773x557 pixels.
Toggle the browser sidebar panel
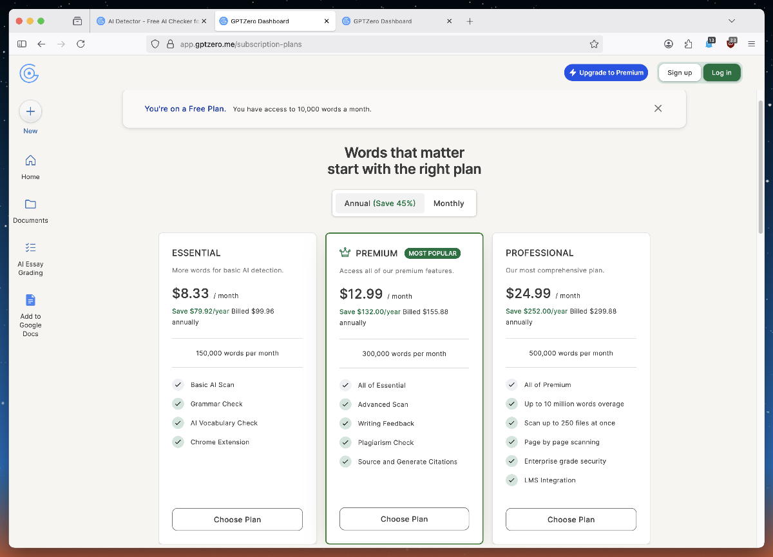(22, 44)
